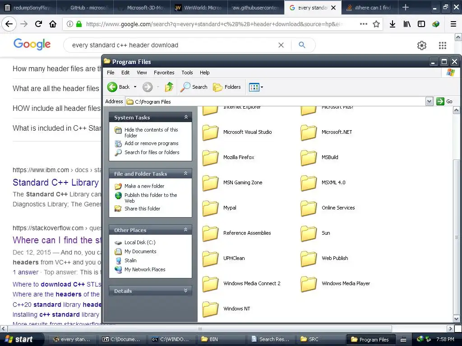
Task: Collapse the System Tasks panel
Action: [x=186, y=117]
